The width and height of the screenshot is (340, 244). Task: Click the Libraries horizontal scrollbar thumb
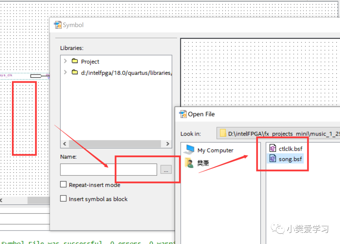pyautogui.click(x=115, y=144)
